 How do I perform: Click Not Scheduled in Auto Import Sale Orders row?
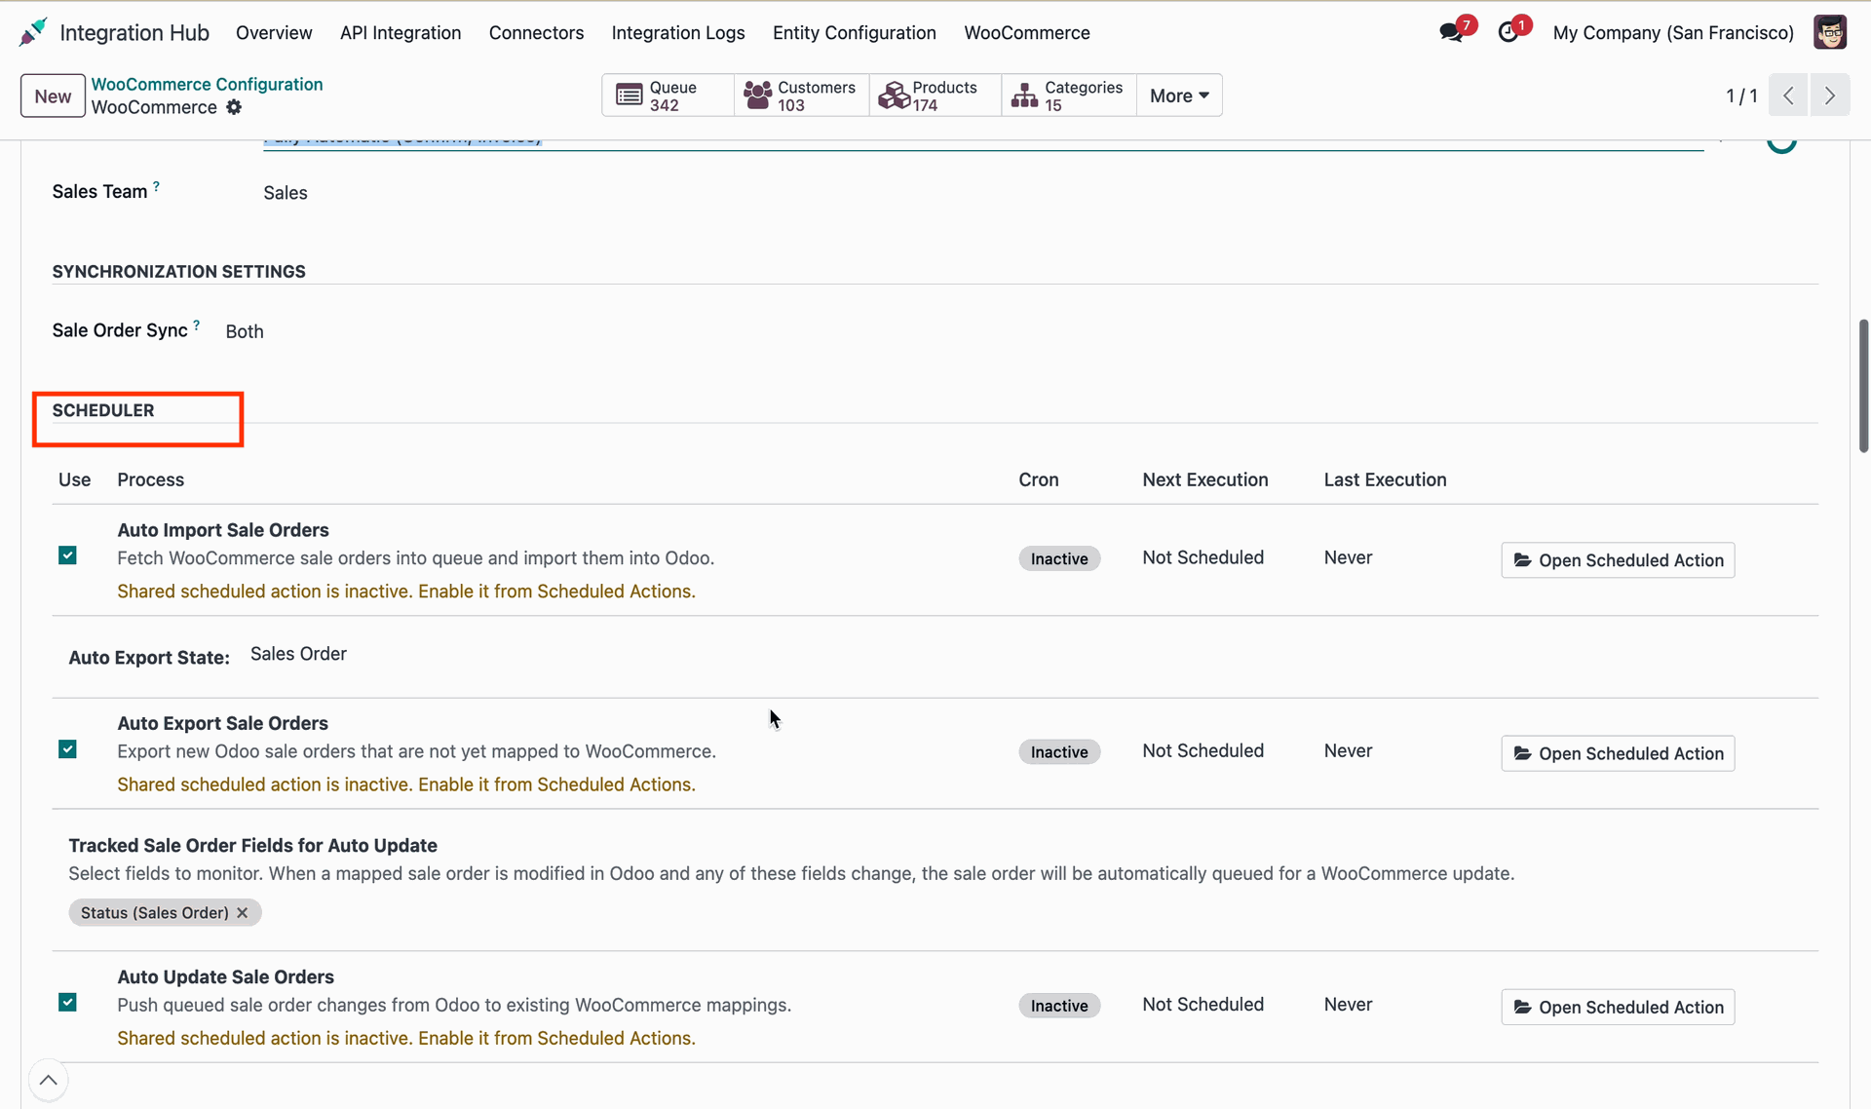(x=1203, y=557)
